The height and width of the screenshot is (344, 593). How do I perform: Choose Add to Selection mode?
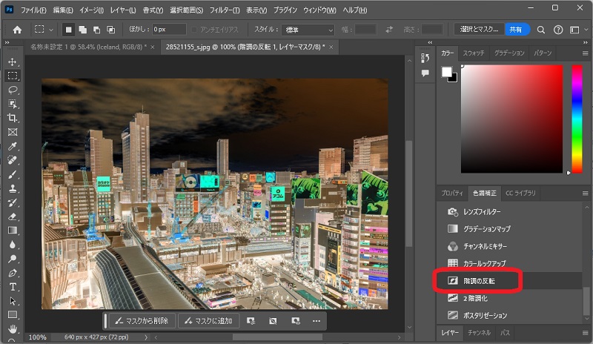82,30
